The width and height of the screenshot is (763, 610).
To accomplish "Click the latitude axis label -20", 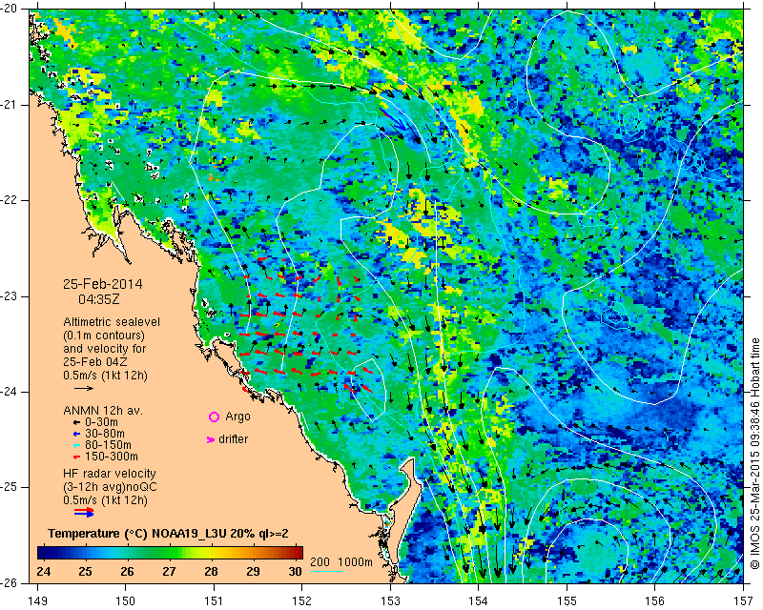I will (9, 9).
